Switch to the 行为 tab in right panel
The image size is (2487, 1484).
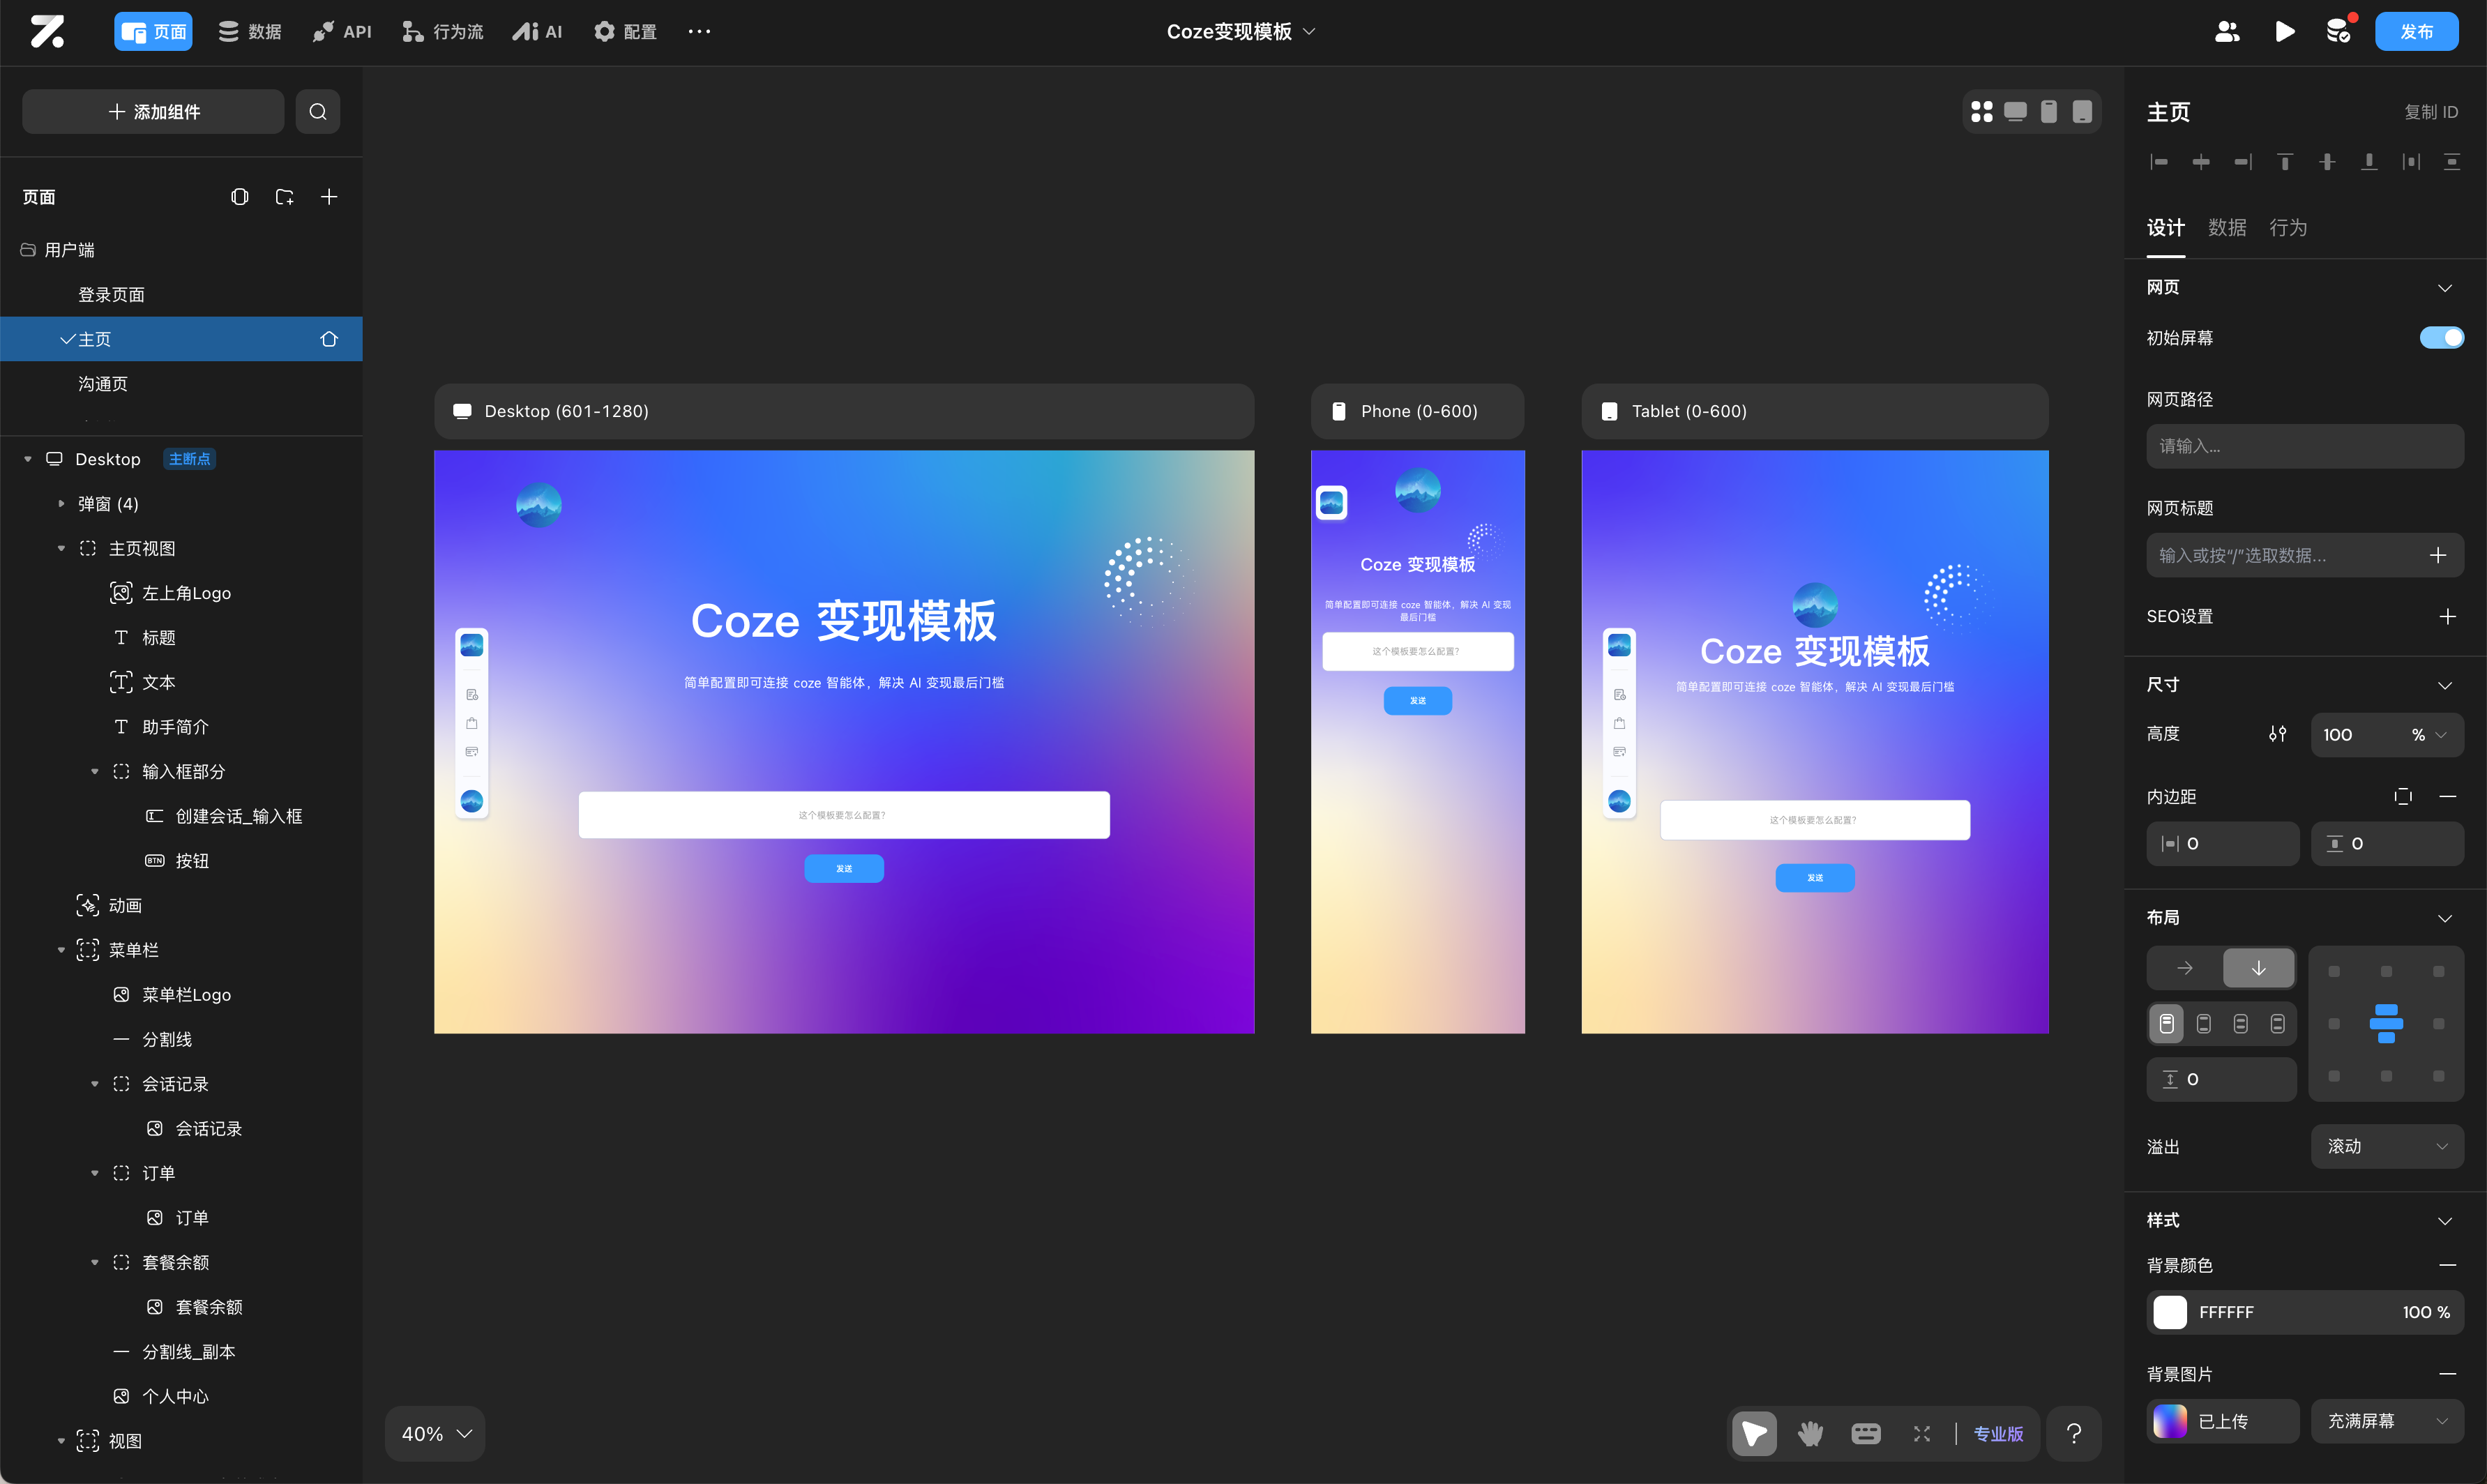point(2288,228)
